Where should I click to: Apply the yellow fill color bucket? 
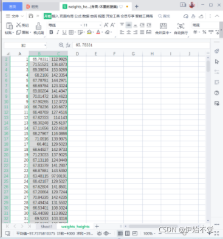click(x=89, y=32)
